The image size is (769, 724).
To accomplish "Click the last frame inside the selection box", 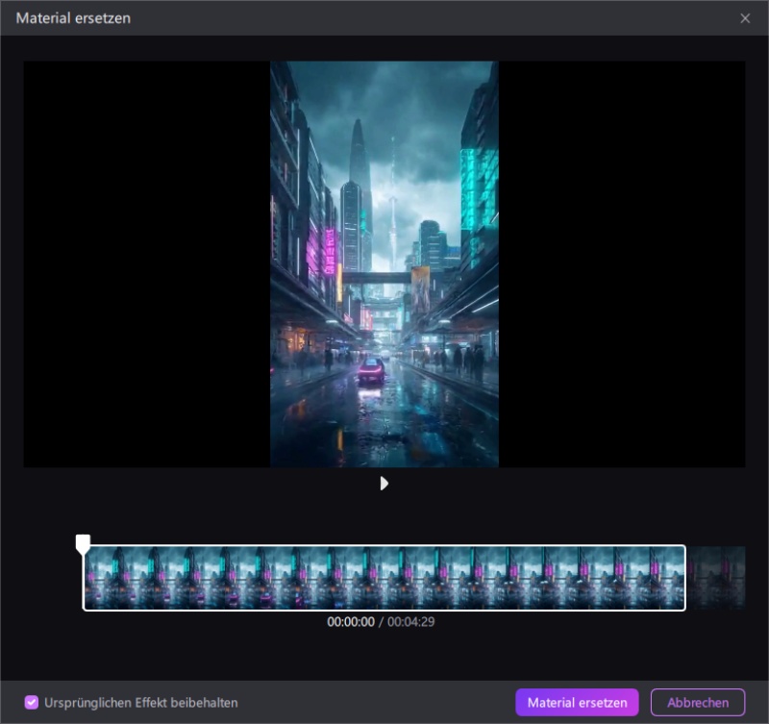I will (668, 578).
